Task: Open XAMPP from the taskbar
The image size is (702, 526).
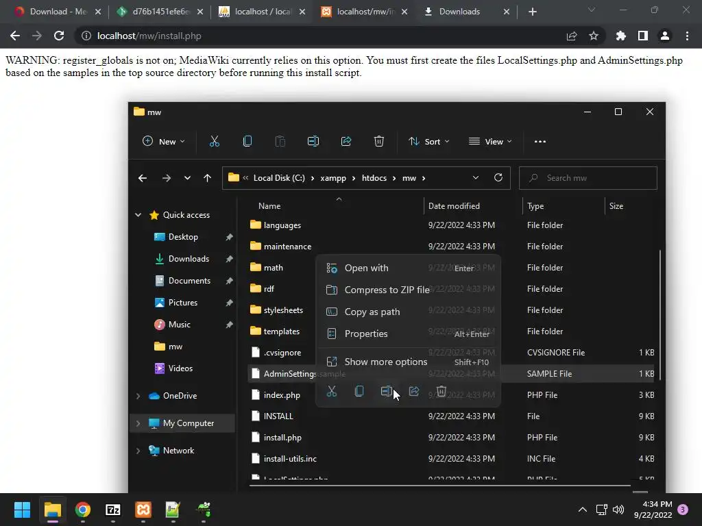Action: pos(143,510)
